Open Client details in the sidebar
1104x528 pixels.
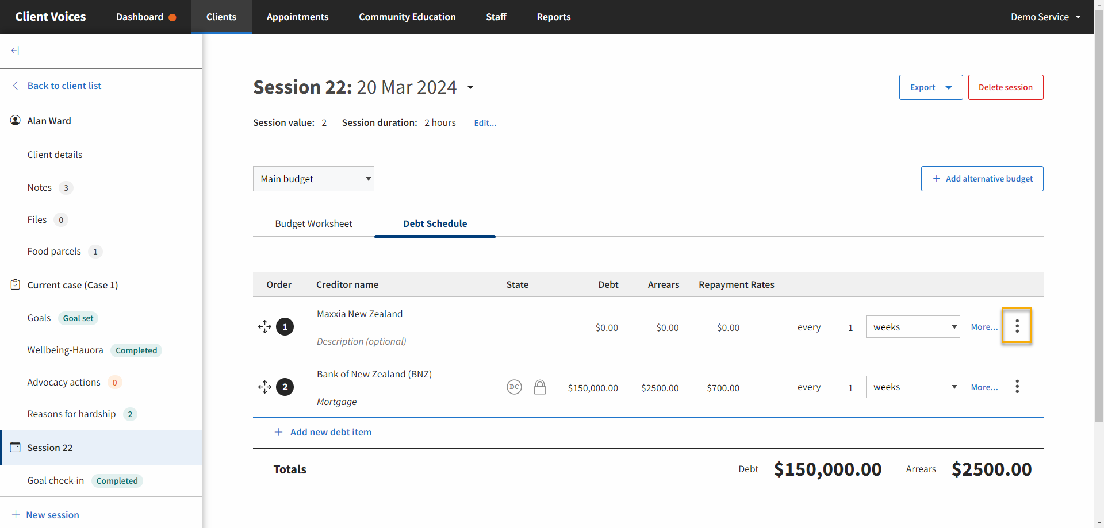click(x=55, y=155)
